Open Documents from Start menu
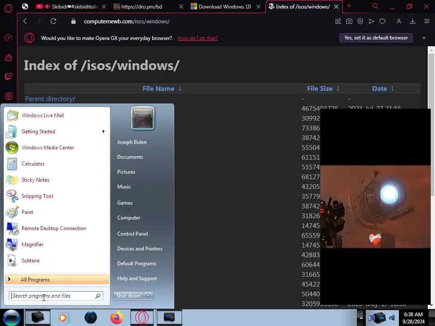 pyautogui.click(x=130, y=157)
